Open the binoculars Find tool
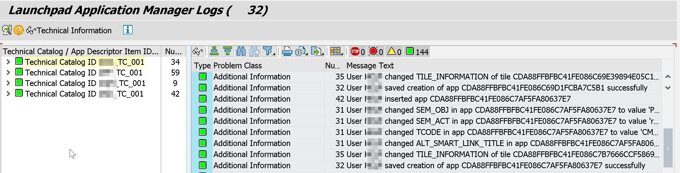680x173 pixels. pyautogui.click(x=241, y=52)
